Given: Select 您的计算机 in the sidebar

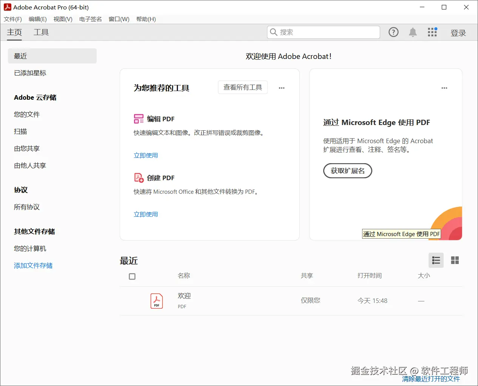Looking at the screenshot, I should coord(30,249).
